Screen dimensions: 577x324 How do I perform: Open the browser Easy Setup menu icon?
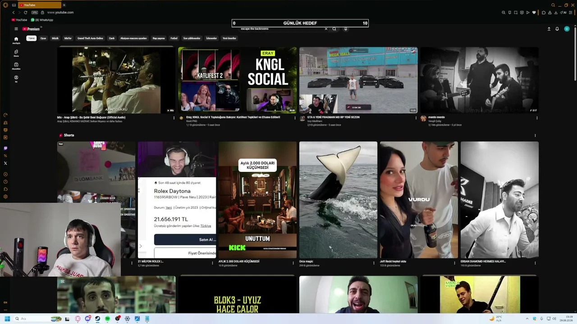point(572,13)
